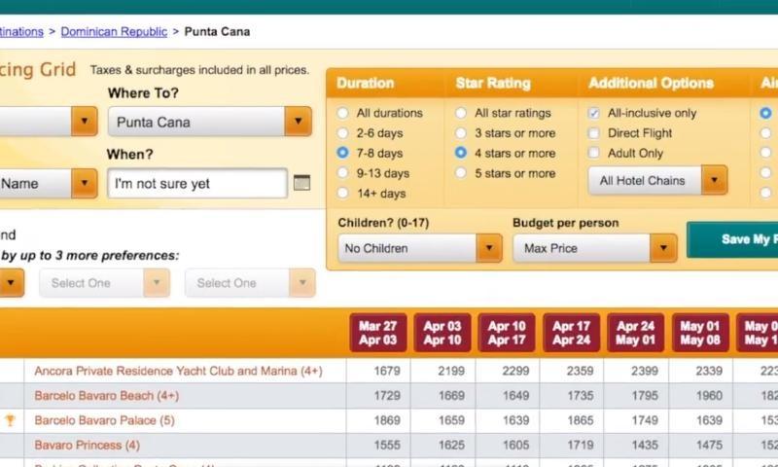Choose 5 stars or more rating
Image resolution: width=778 pixels, height=467 pixels.
[x=461, y=173]
